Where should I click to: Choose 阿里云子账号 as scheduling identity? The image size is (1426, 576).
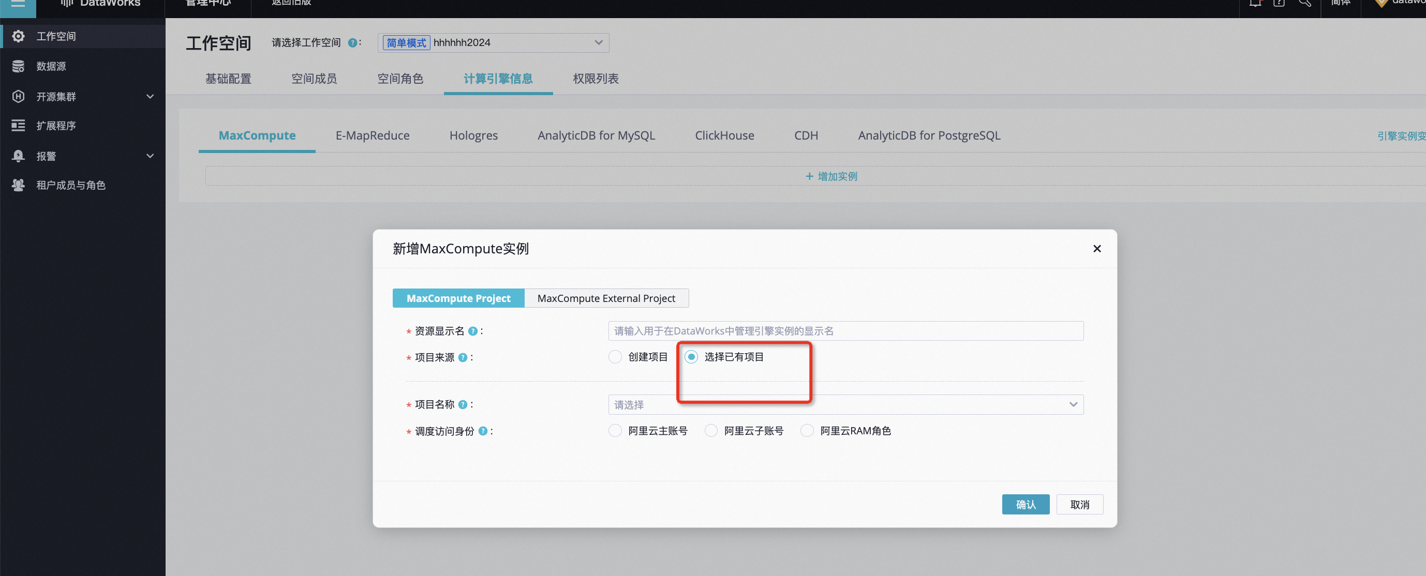[x=711, y=431]
